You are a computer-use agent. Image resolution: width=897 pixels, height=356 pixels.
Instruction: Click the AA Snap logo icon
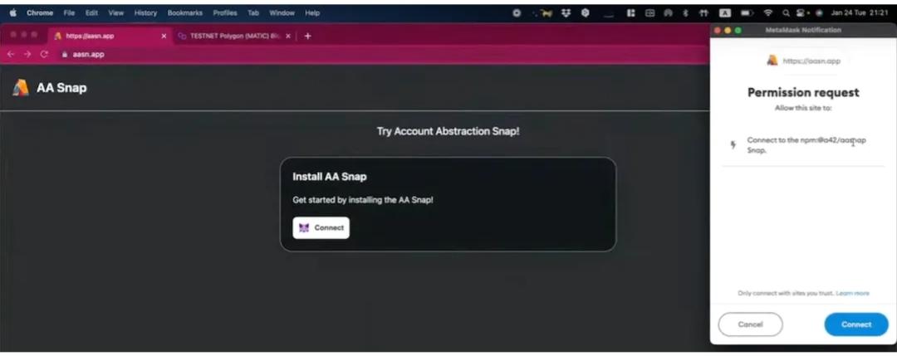(21, 87)
